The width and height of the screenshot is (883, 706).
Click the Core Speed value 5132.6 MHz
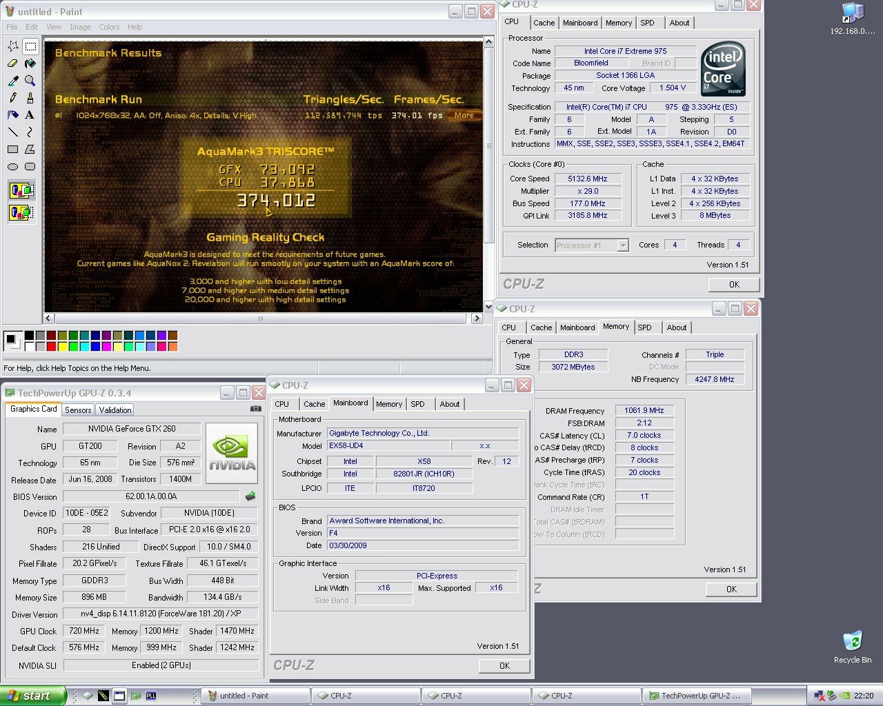point(588,179)
